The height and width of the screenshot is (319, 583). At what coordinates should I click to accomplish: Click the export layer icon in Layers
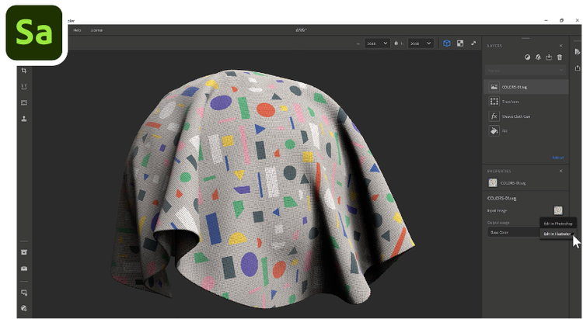pyautogui.click(x=549, y=57)
